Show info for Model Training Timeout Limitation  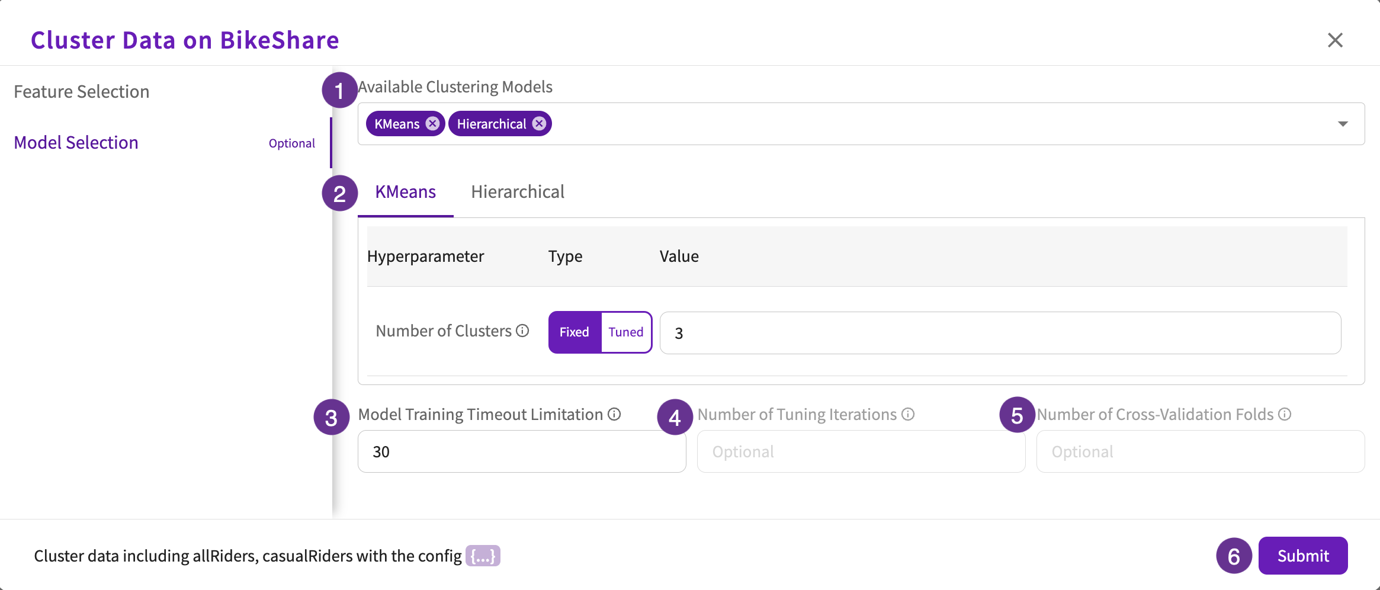[x=614, y=414]
